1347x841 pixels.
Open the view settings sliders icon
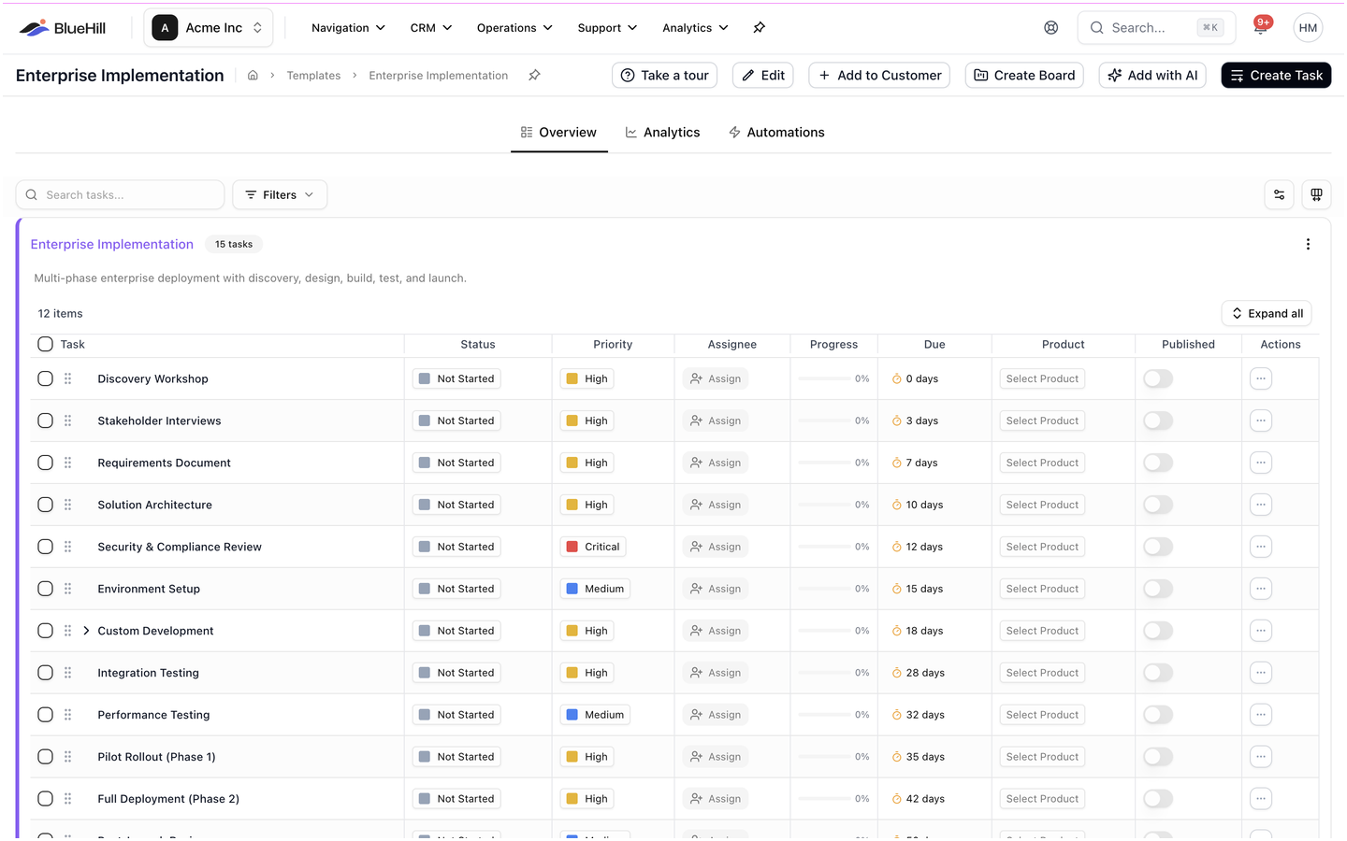[x=1279, y=194]
